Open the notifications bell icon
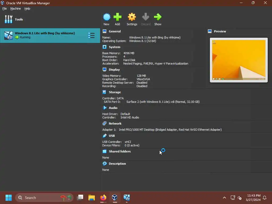 [265, 198]
